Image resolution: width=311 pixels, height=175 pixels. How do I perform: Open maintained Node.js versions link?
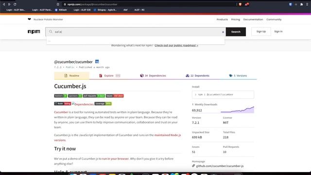pos(168,135)
